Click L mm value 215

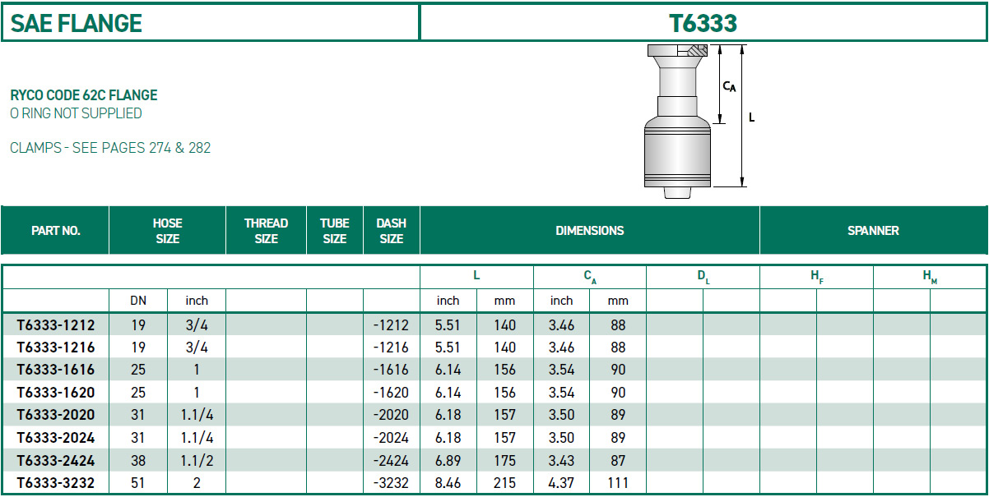504,483
